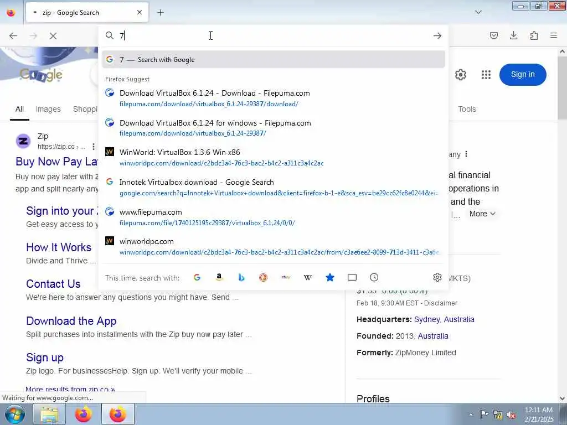The width and height of the screenshot is (567, 425).
Task: Switch to the Images tab
Action: tap(48, 109)
